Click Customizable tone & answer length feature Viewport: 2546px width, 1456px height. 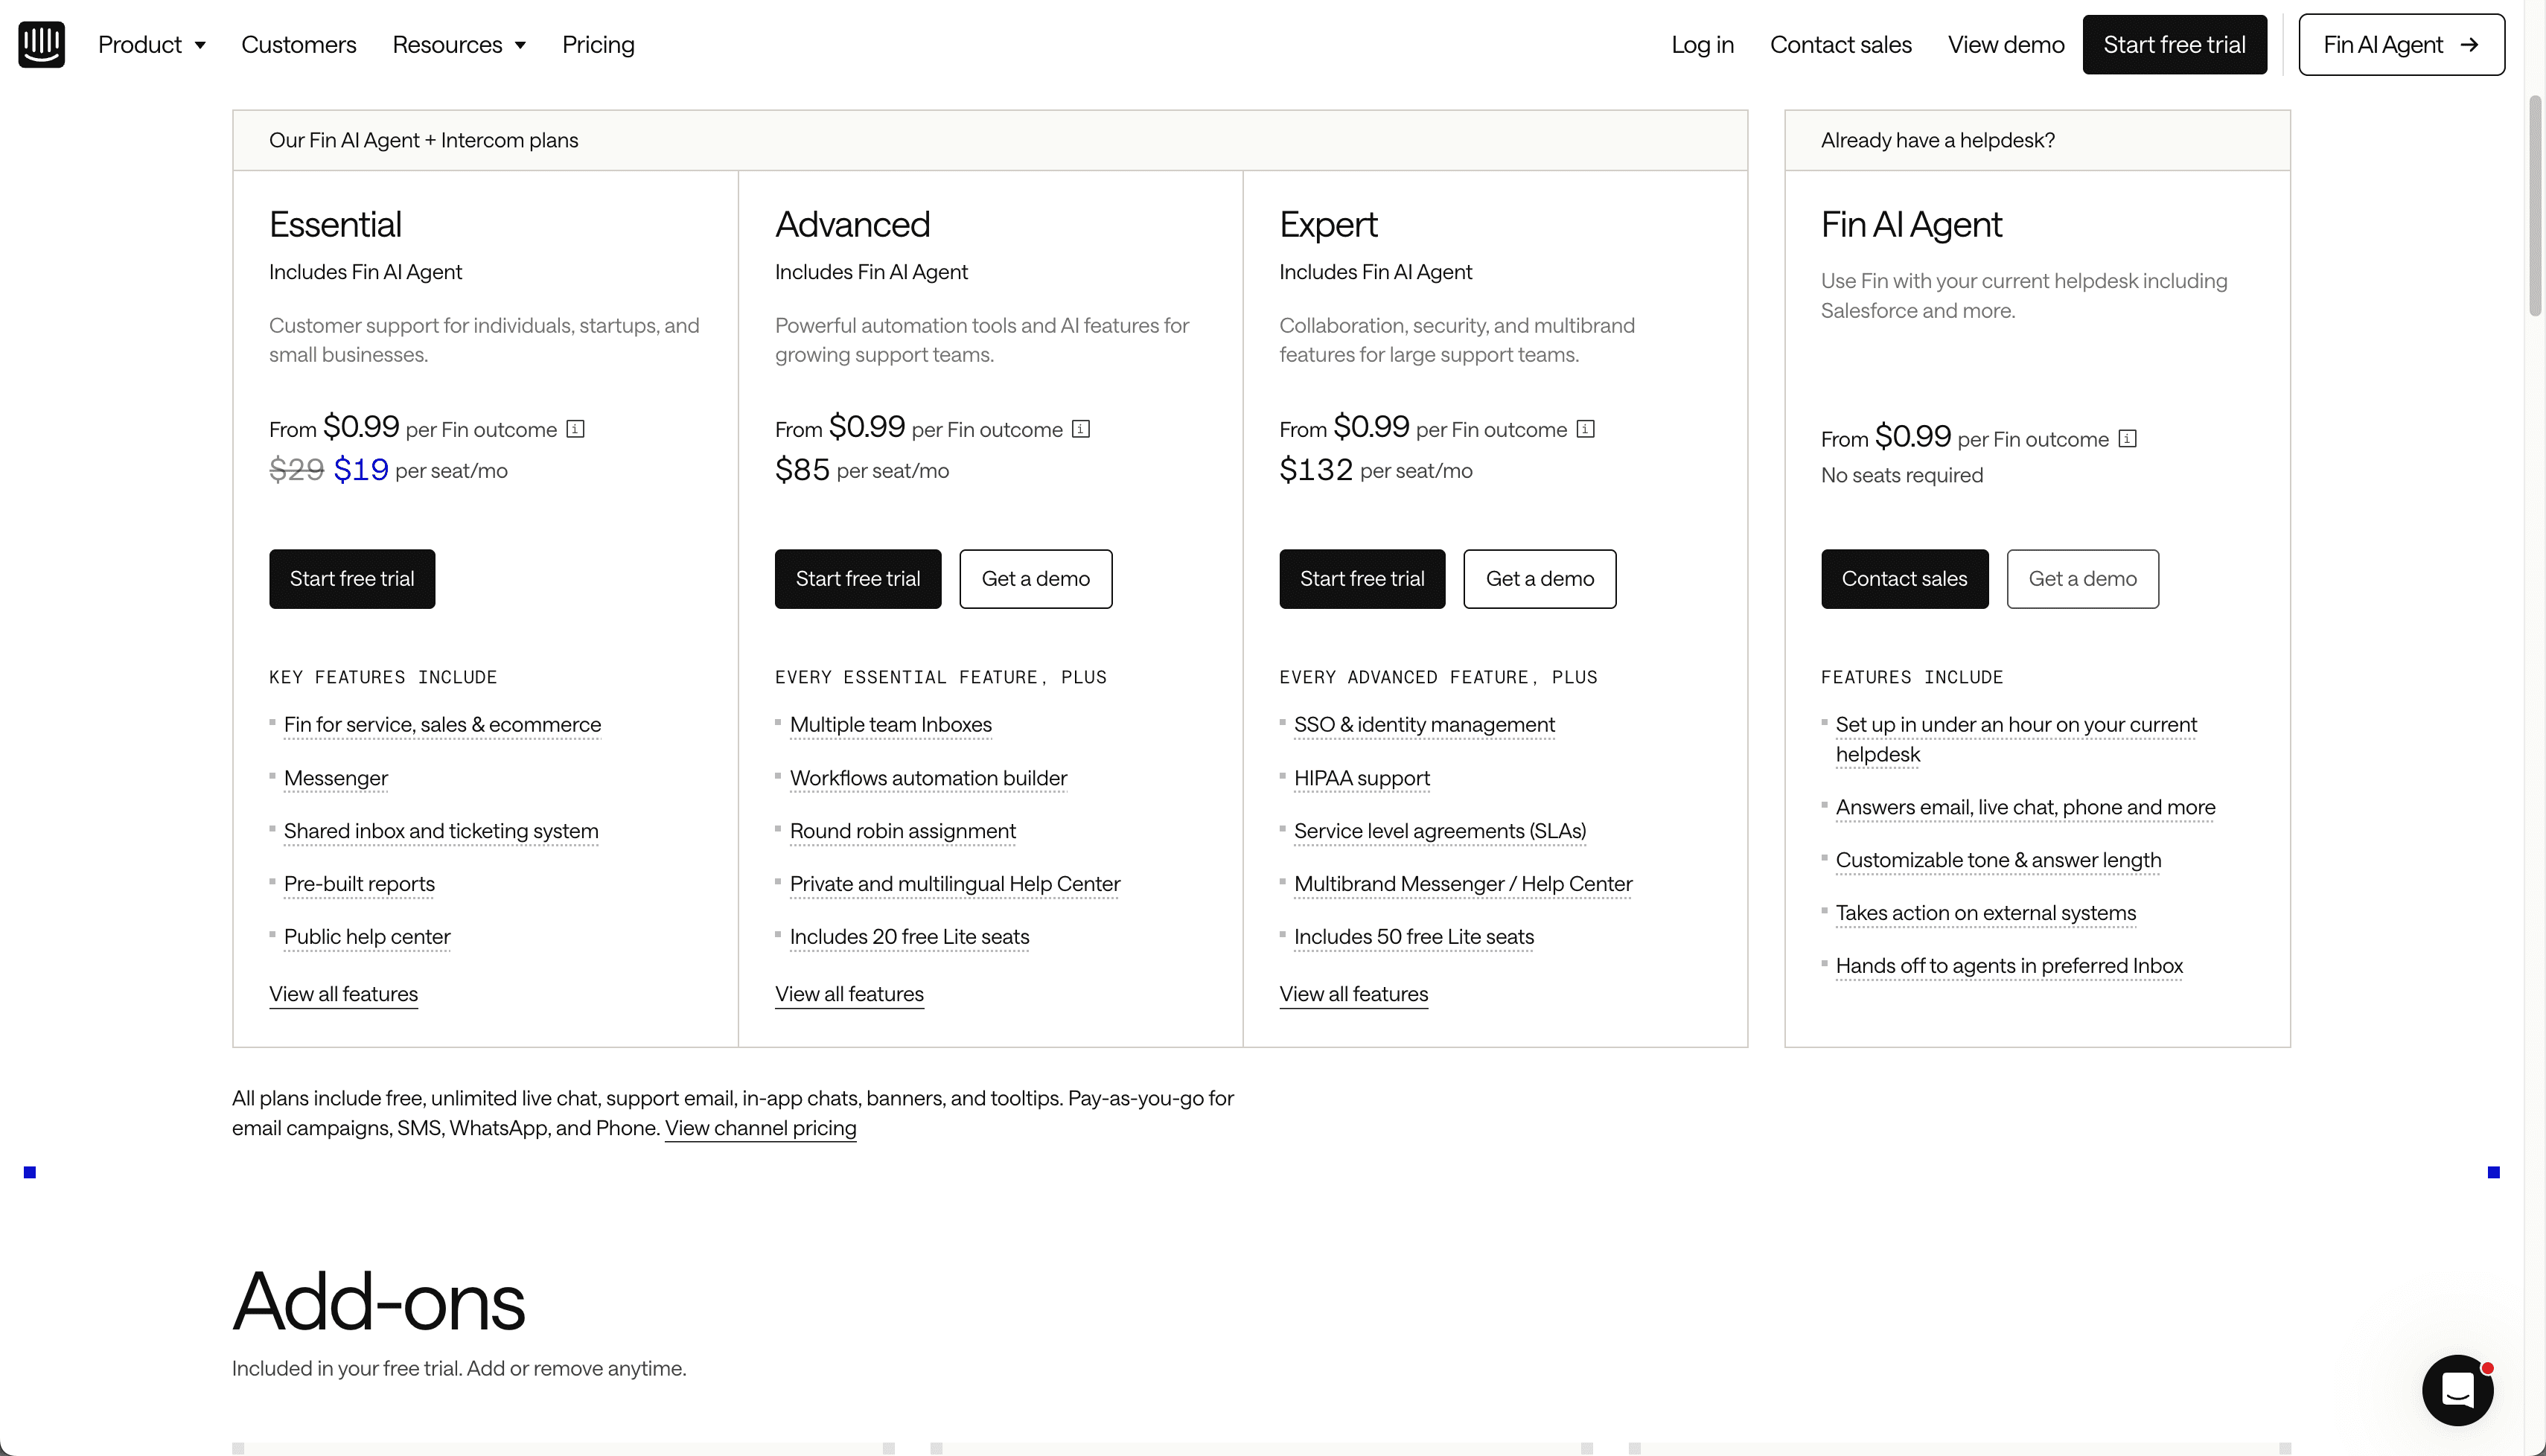[1999, 860]
